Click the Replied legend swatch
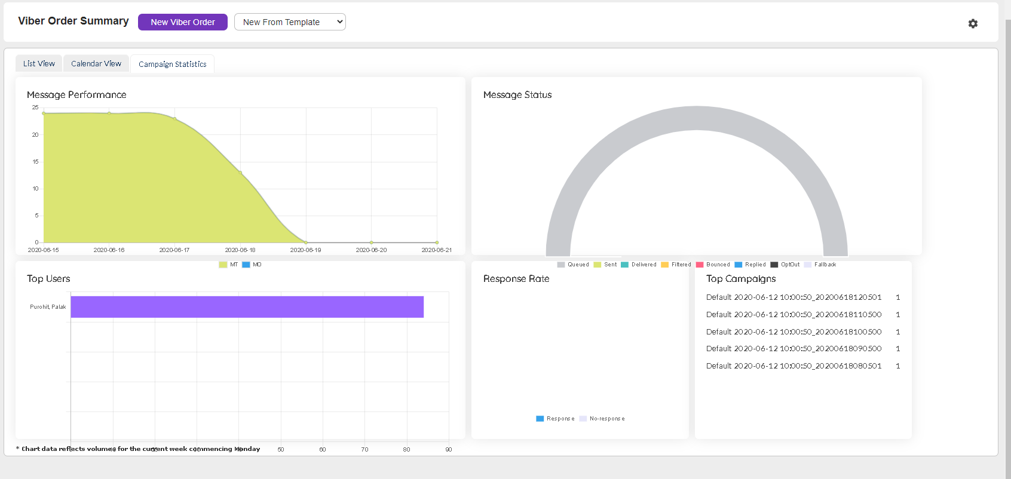Image resolution: width=1011 pixels, height=479 pixels. tap(739, 265)
